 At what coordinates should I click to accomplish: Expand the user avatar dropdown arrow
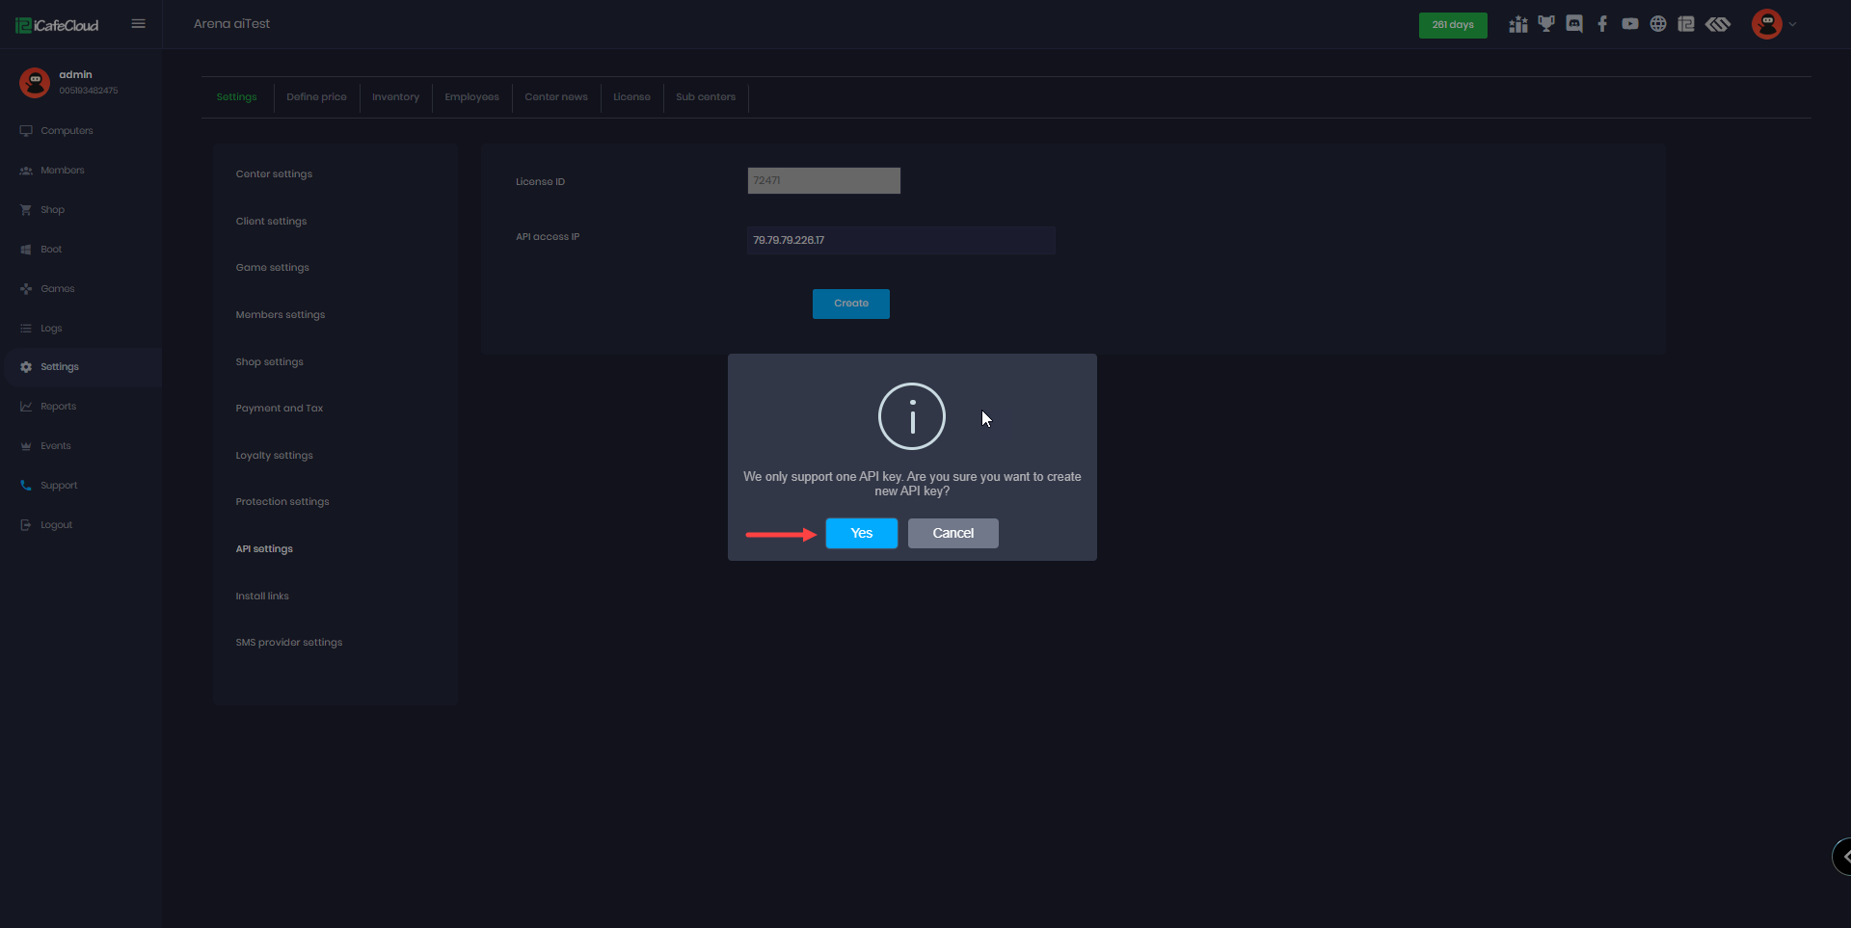pos(1792,25)
